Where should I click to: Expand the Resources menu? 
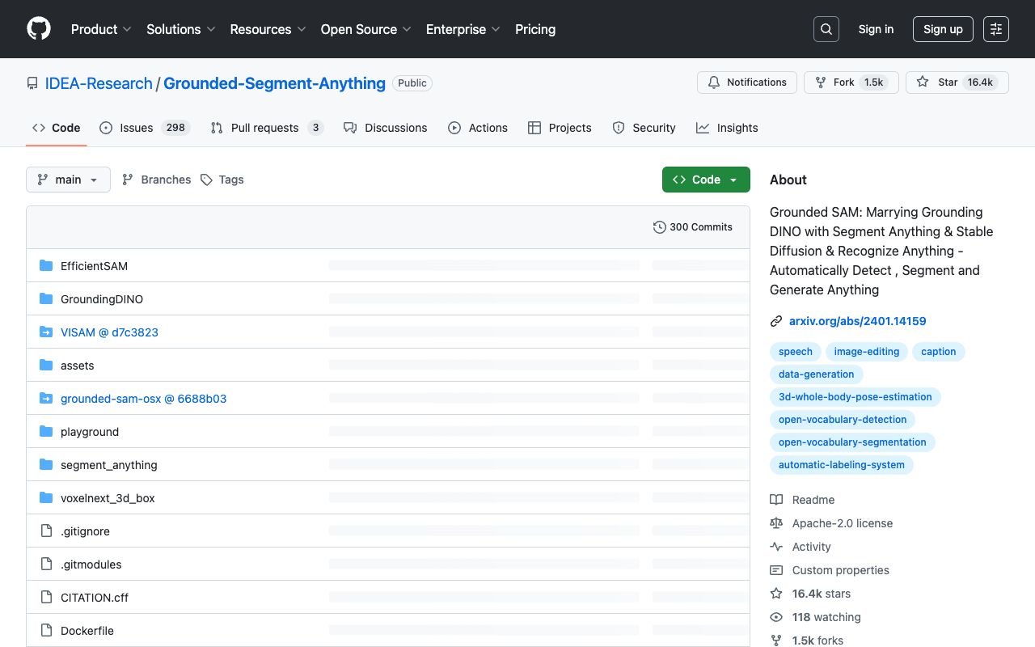tap(268, 29)
